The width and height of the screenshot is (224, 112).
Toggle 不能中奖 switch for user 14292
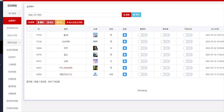pyautogui.click(x=188, y=74)
